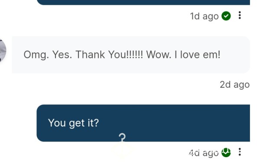Click the sender's round avatar photo
Image resolution: width=260 pixels, height=168 pixels.
pos(3,50)
